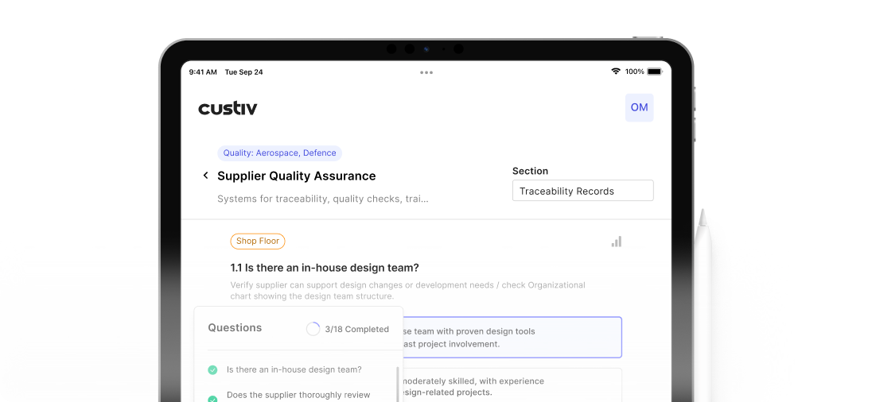Select the answer option mentioning proven design tools
Viewport: 872px width, 402px height.
click(x=511, y=338)
